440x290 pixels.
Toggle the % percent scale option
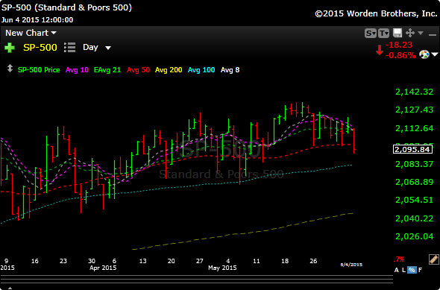pos(412,270)
